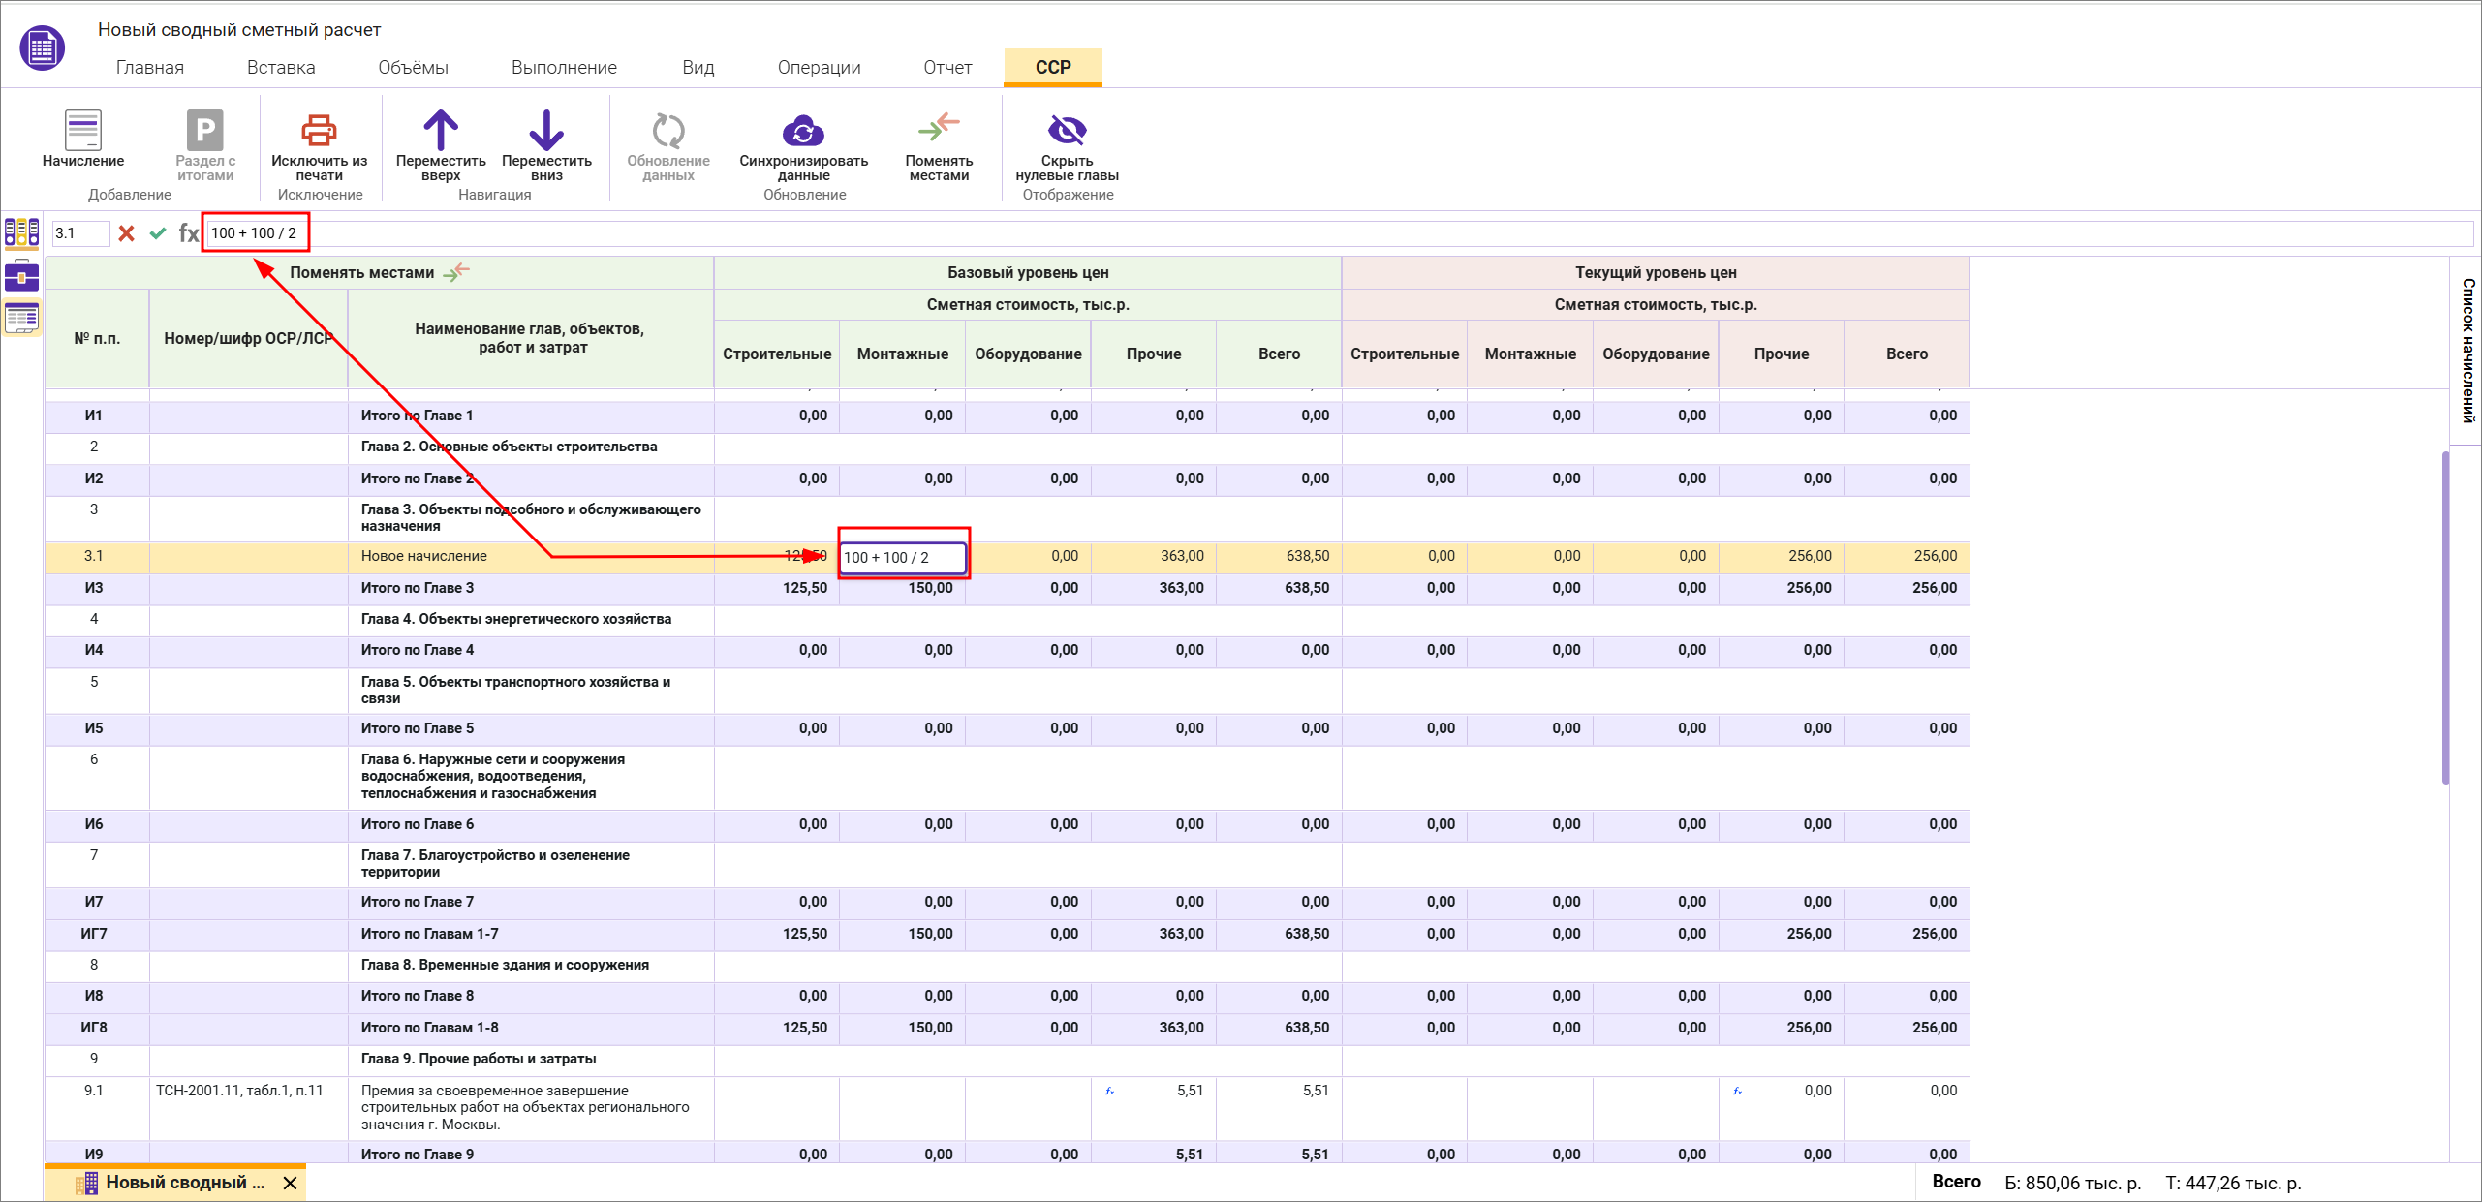Click the Начисление icon in ribbon
The image size is (2482, 1202).
pos(82,131)
